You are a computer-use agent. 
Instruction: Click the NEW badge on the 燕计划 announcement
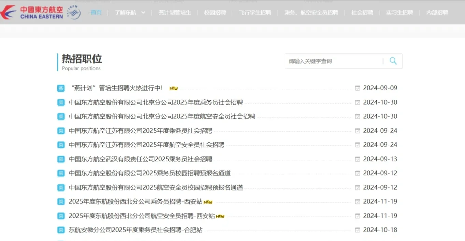pyautogui.click(x=173, y=88)
